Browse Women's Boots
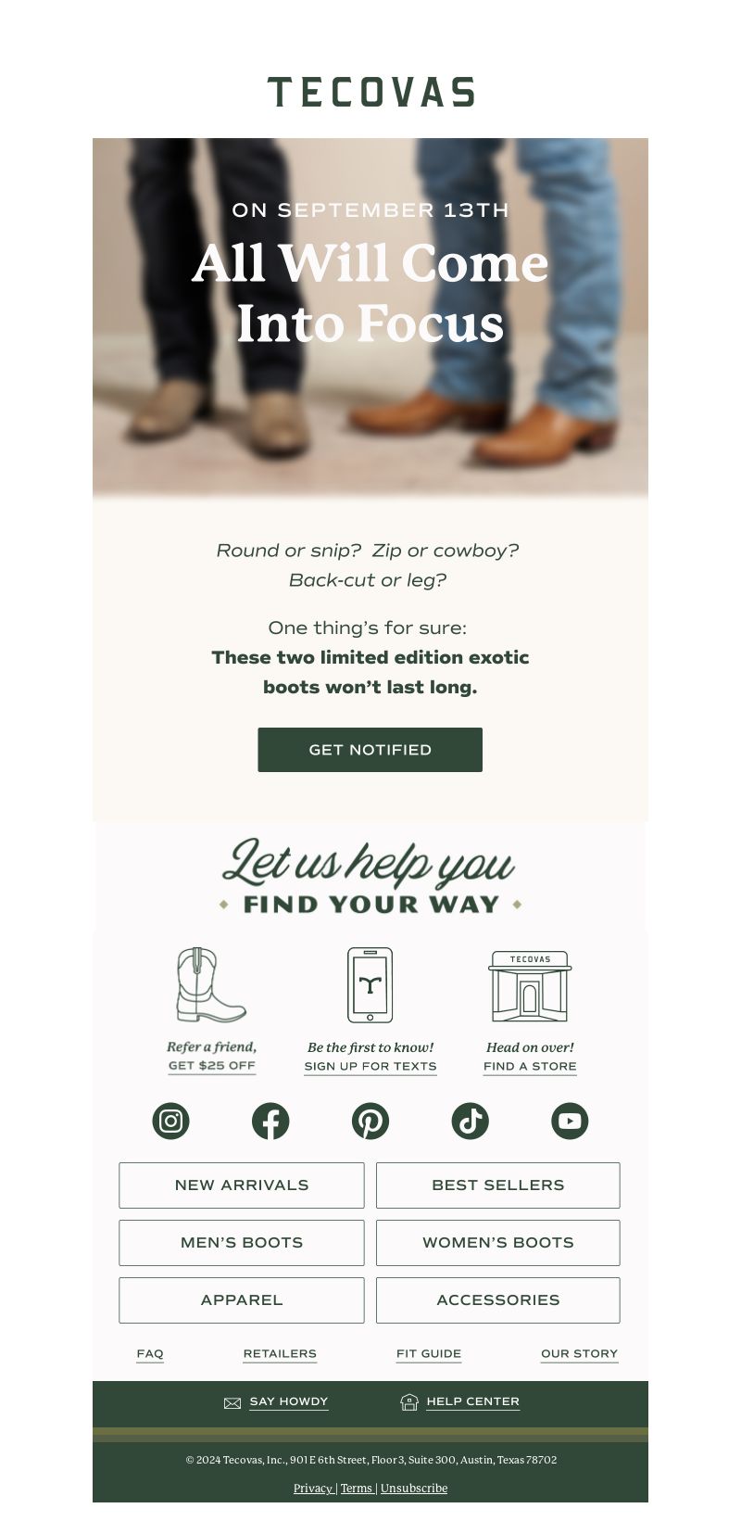The height and width of the screenshot is (1521, 741). [498, 1243]
